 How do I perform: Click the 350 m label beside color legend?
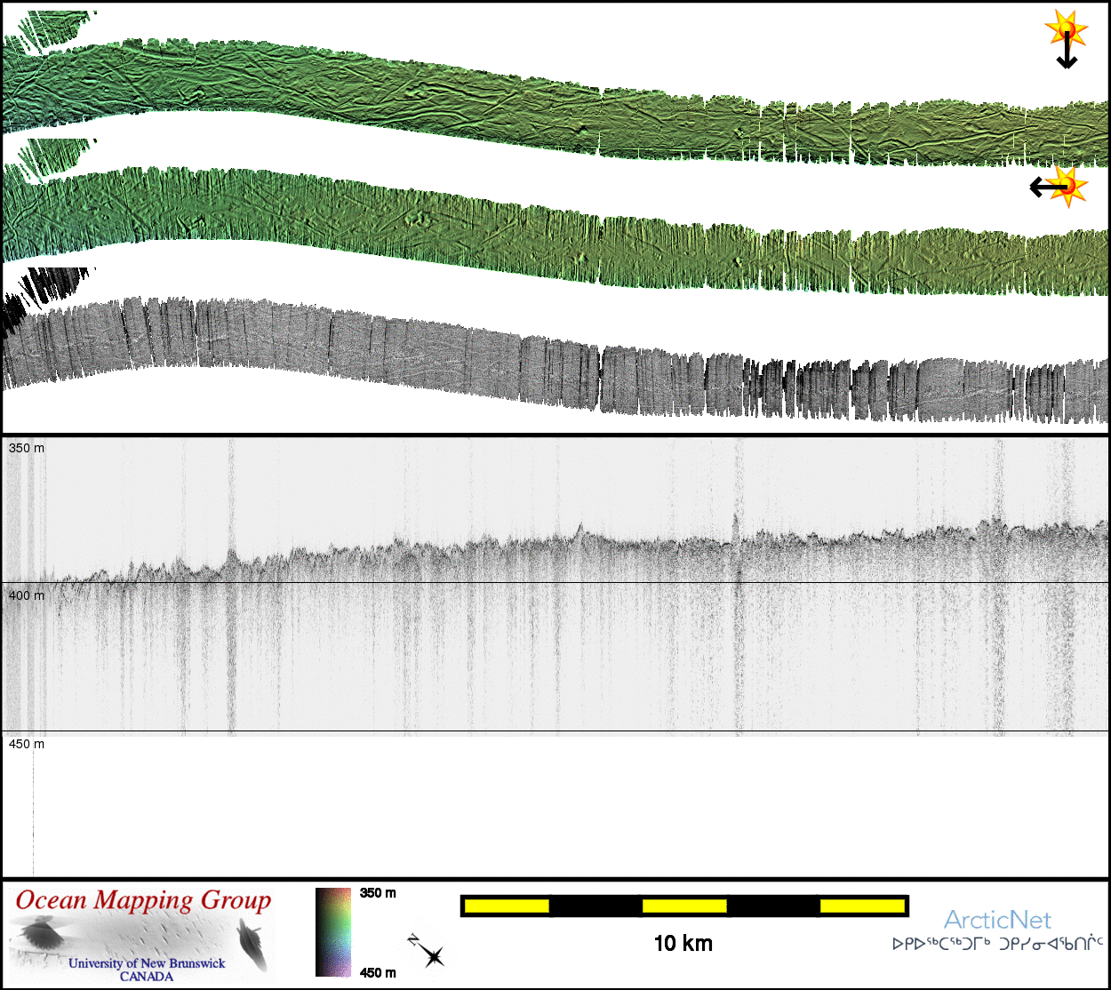378,893
